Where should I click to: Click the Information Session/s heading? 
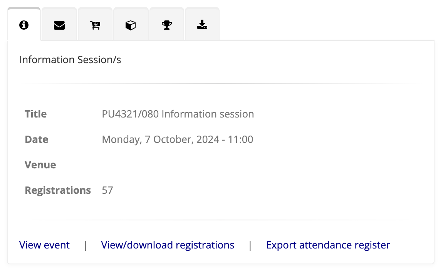point(70,60)
